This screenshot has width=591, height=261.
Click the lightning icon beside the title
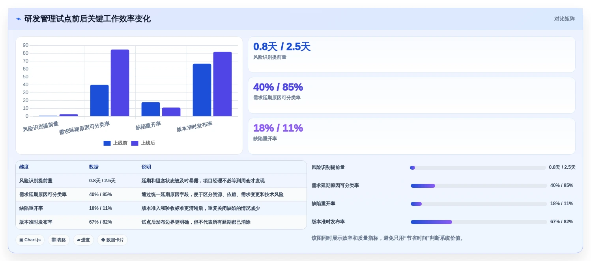click(19, 19)
